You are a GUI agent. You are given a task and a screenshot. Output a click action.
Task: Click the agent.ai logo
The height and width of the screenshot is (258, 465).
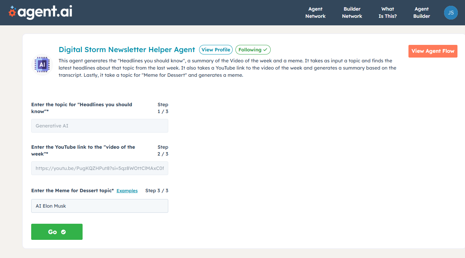(x=40, y=13)
